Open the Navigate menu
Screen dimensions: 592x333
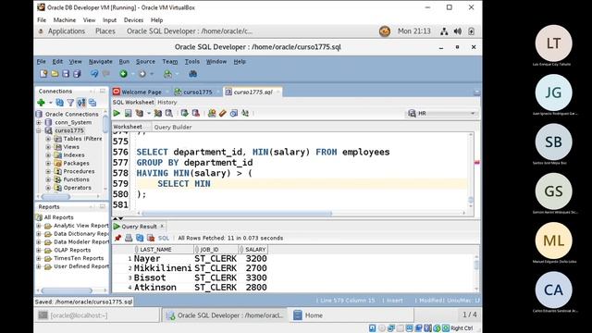tap(101, 62)
